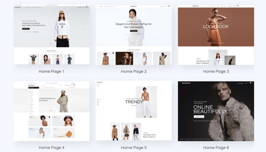This screenshot has height=152, width=266.
Task: Click the "Home Page 6" caption
Action: [x=216, y=148]
